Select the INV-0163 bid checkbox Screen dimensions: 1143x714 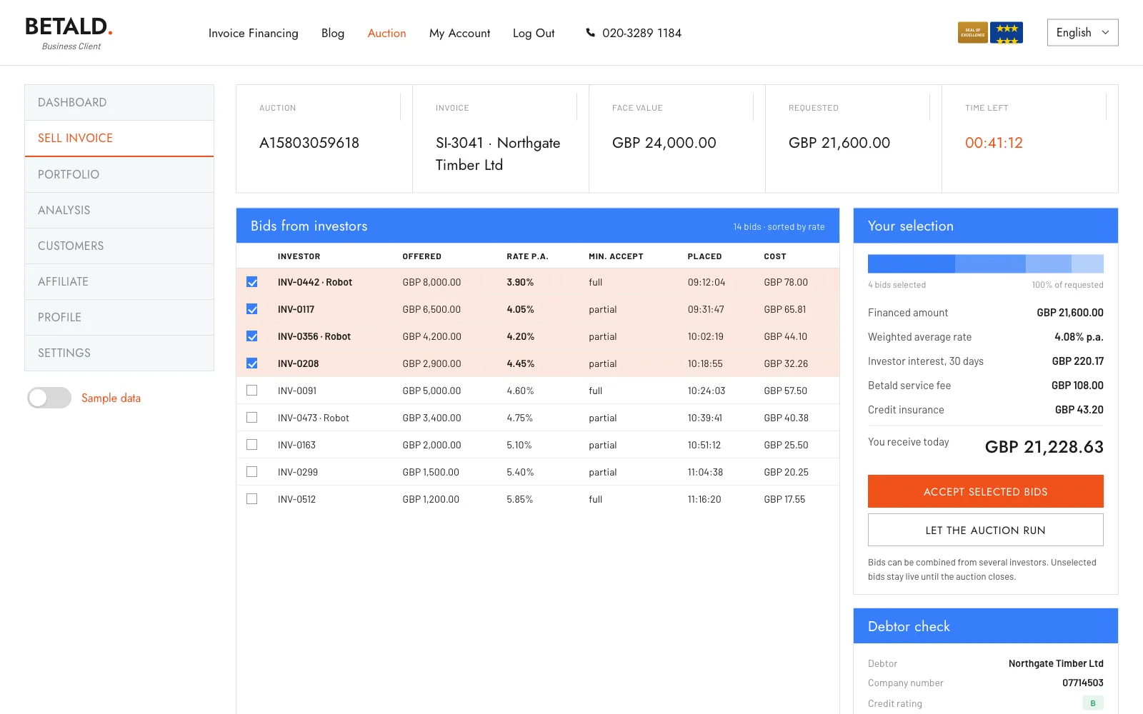point(251,445)
